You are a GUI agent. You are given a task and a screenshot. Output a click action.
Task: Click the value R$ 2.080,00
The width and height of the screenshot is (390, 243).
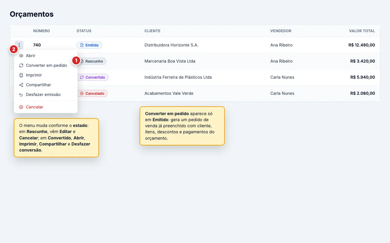coord(363,93)
